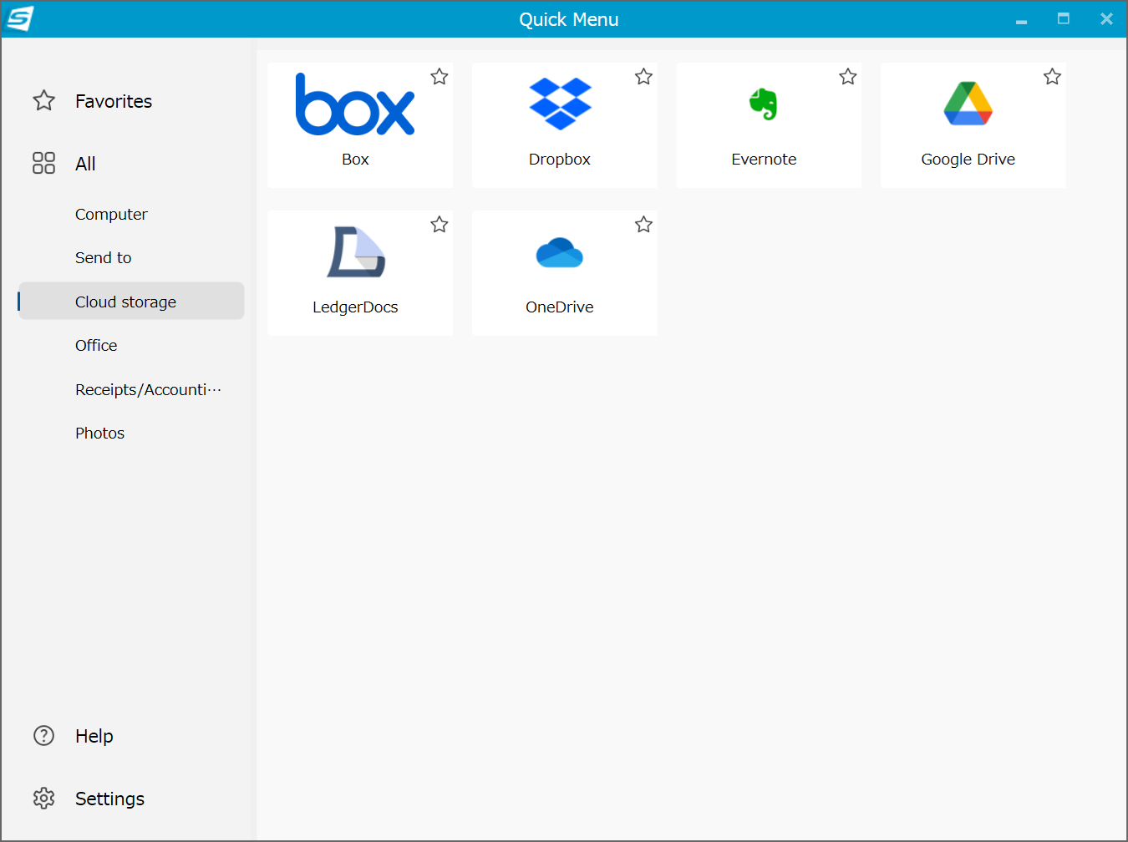Open the Box cloud storage app

point(355,106)
